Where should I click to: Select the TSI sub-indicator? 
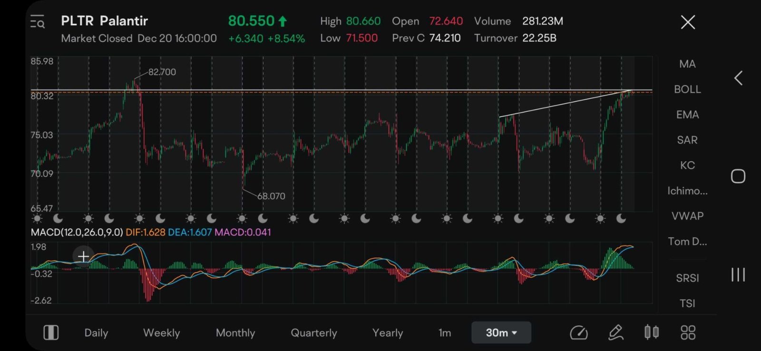click(x=687, y=303)
